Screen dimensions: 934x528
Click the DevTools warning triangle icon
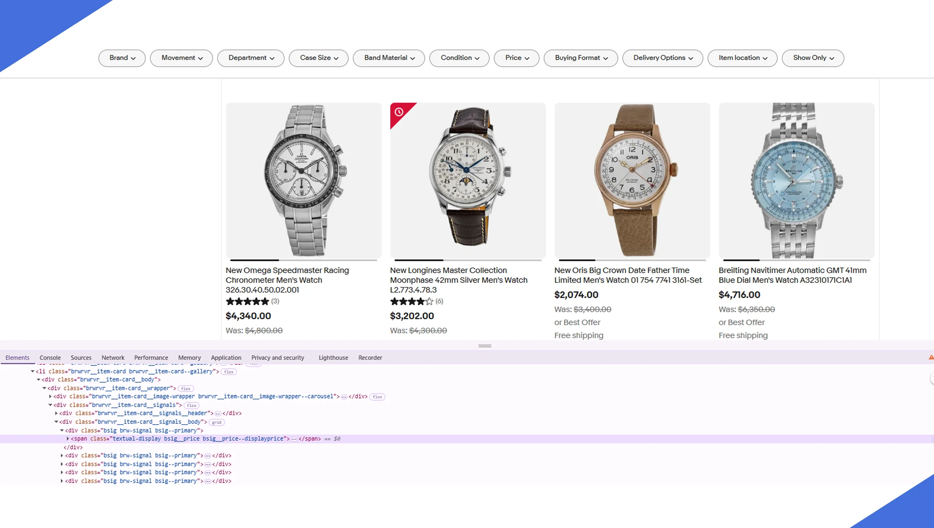pos(931,357)
